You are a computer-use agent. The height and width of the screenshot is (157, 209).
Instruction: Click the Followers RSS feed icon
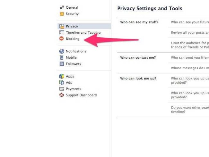[x=62, y=64]
